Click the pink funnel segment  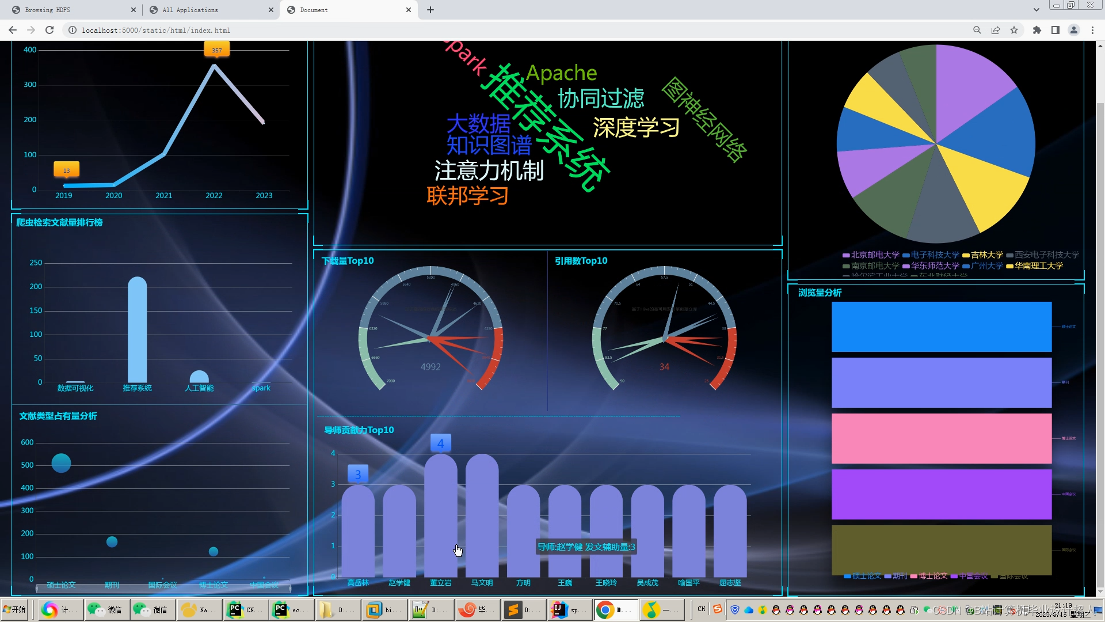[941, 438]
